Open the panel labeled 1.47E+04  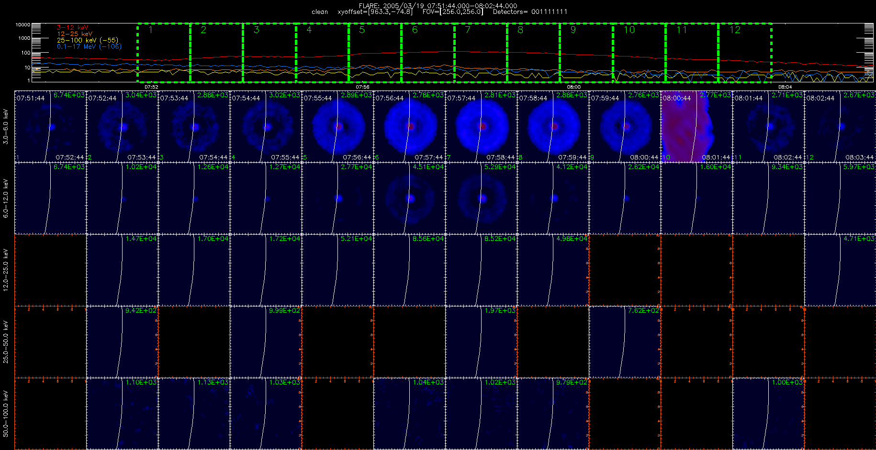pos(122,270)
